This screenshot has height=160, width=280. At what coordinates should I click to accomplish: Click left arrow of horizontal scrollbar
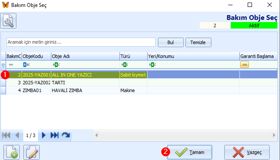click(97, 135)
